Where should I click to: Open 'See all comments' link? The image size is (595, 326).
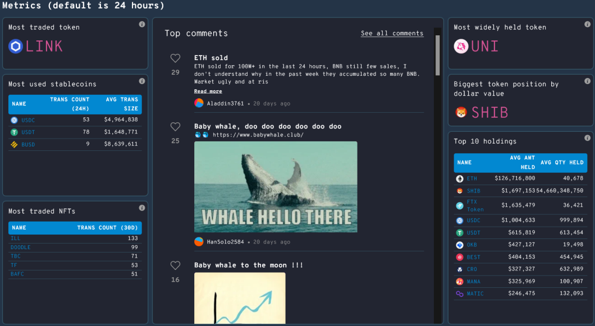392,34
